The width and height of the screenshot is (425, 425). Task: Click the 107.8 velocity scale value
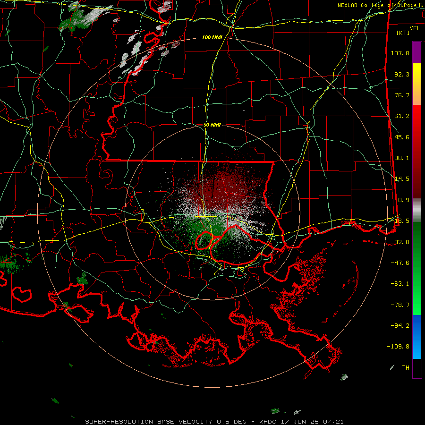click(400, 53)
